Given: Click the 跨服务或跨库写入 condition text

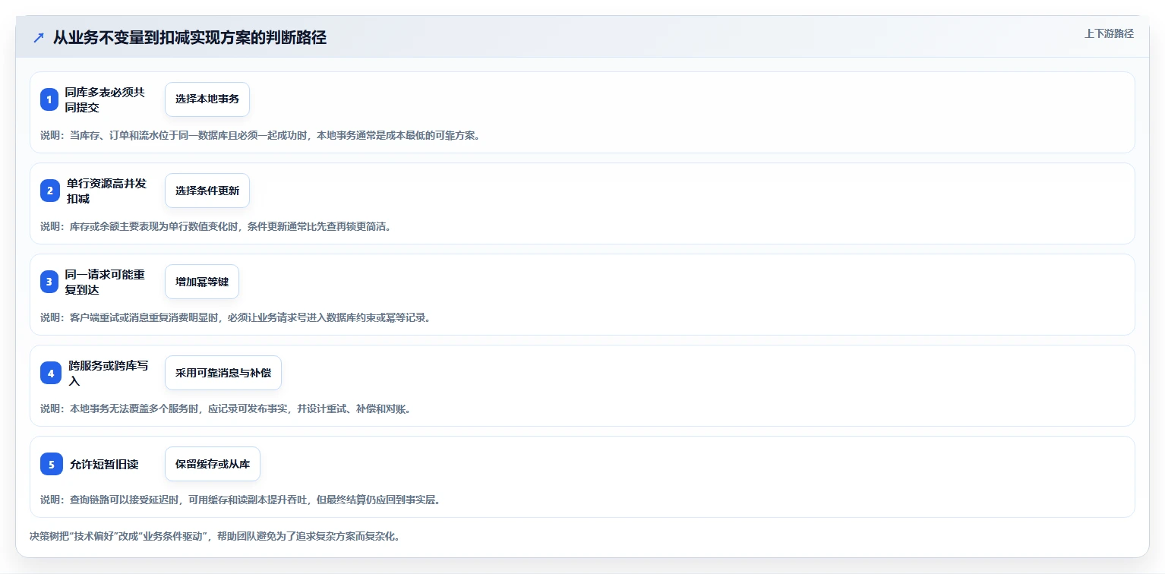Looking at the screenshot, I should [109, 373].
